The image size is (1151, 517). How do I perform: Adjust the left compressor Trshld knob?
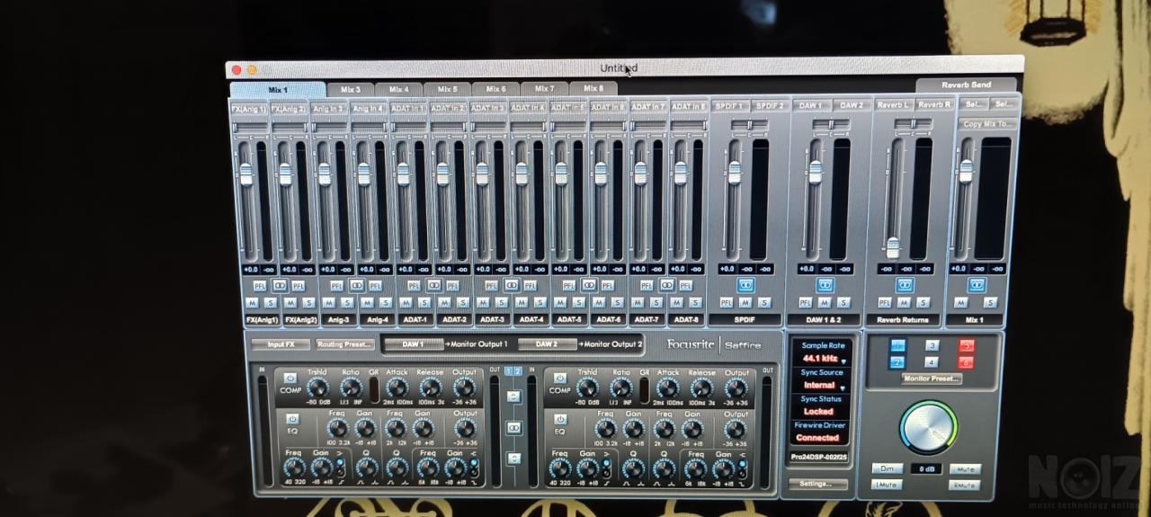(x=317, y=388)
